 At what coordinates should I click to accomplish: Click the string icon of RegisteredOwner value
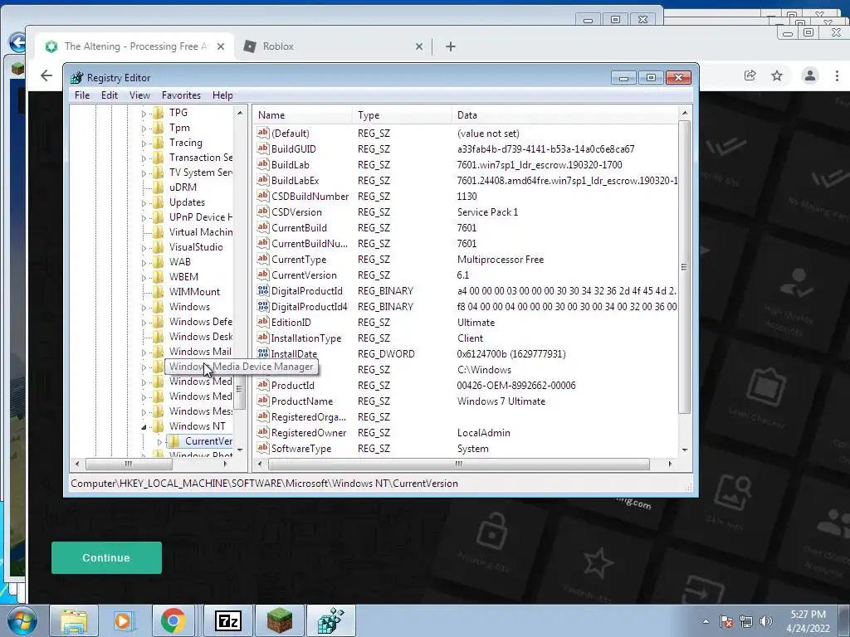(x=263, y=432)
